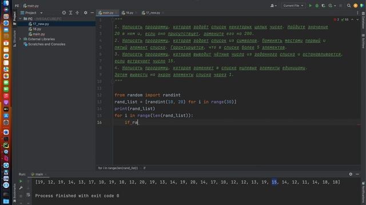Open run configuration wrench icon

click(x=21, y=188)
